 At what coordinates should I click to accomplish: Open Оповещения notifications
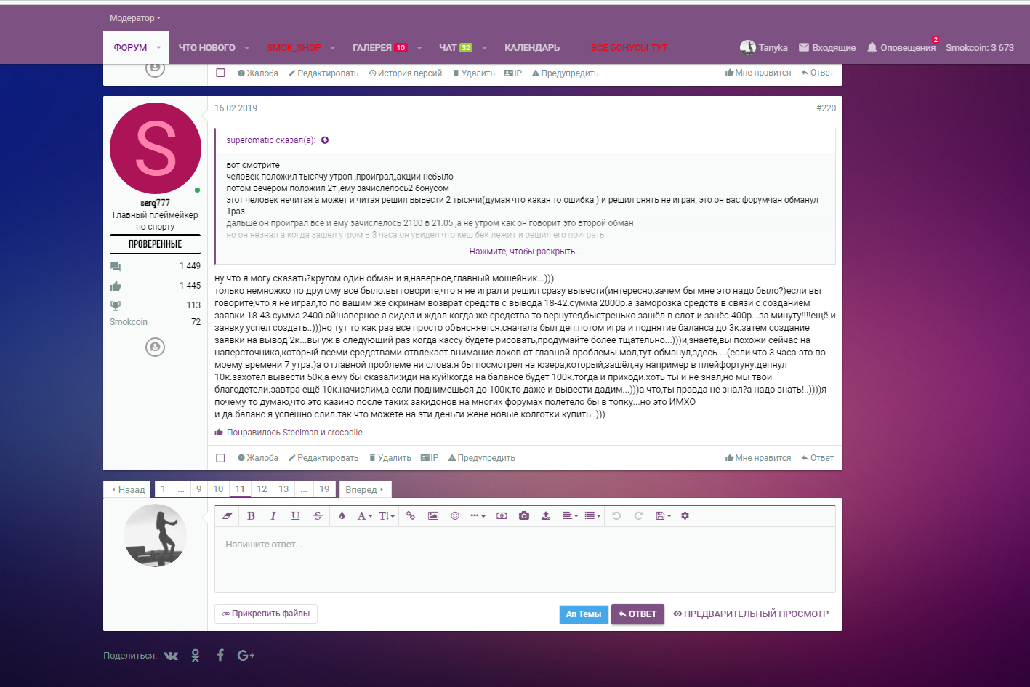coord(901,47)
